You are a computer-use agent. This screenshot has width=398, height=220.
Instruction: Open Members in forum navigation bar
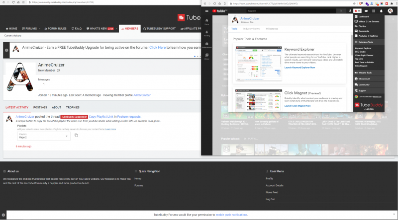tap(130, 29)
